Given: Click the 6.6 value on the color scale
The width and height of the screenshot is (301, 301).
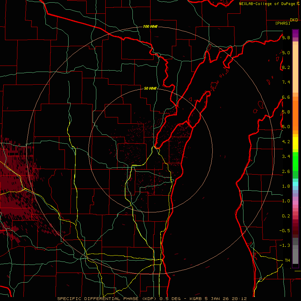Looking at the screenshot, I should click(x=286, y=97).
